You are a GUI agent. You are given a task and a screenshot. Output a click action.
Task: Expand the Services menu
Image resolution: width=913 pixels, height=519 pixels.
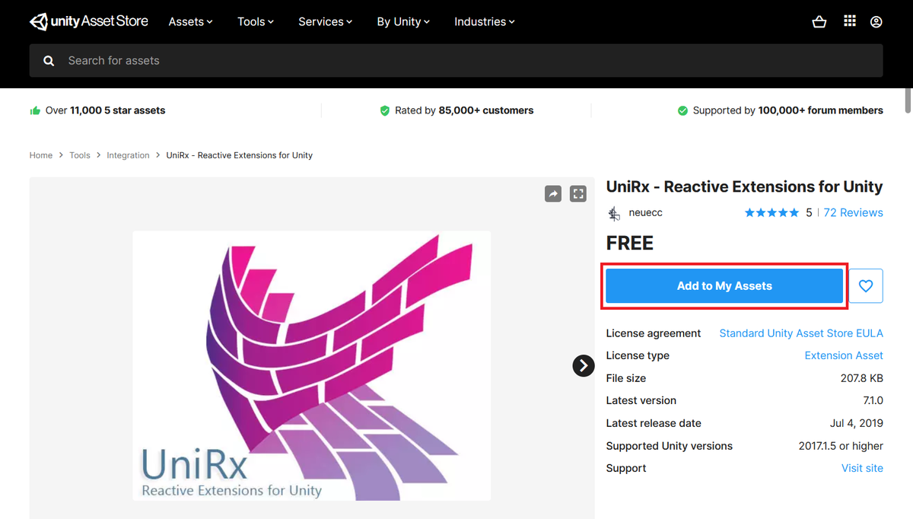tap(326, 21)
